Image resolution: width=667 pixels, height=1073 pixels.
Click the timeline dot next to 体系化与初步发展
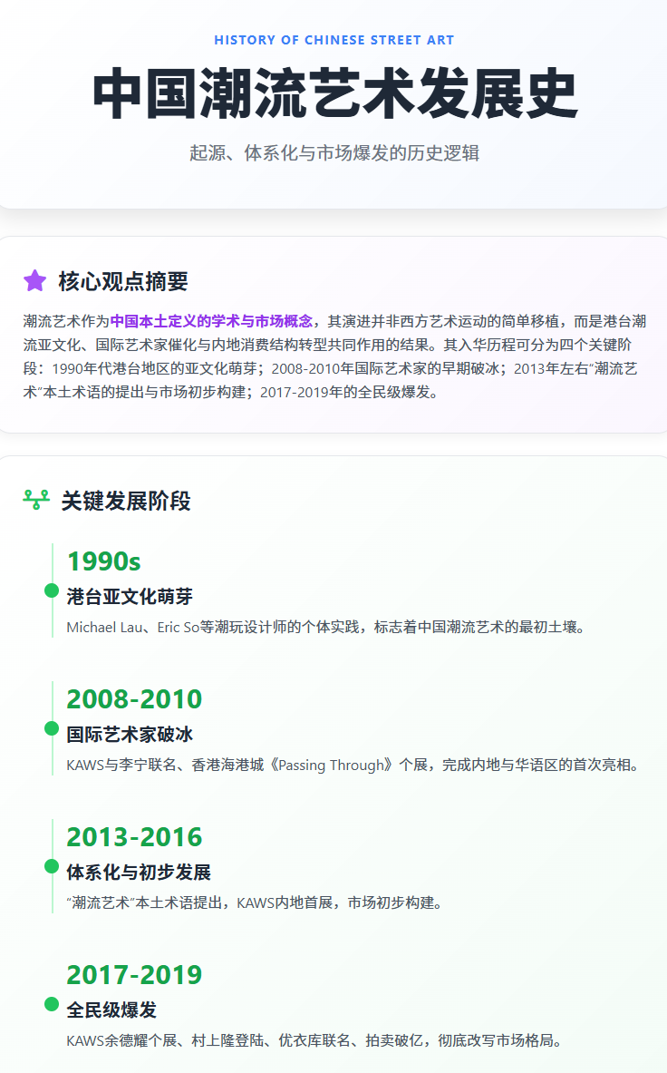pos(52,866)
